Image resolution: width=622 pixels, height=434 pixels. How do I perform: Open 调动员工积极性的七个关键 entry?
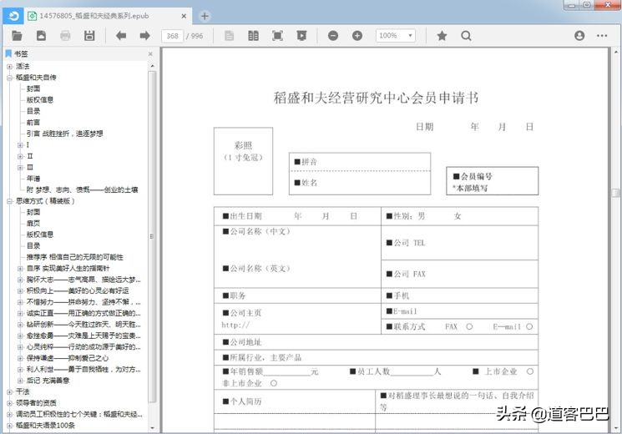pos(79,414)
